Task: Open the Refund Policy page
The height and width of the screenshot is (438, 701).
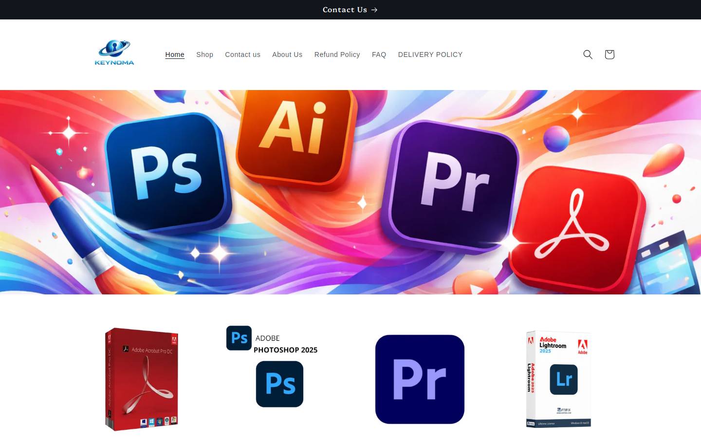Action: click(337, 55)
